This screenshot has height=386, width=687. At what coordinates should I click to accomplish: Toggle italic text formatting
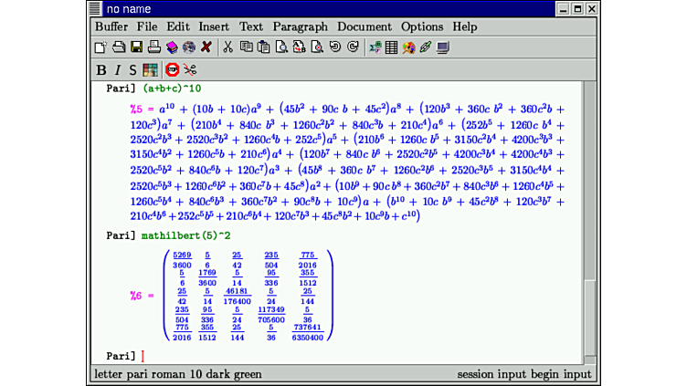tap(118, 69)
